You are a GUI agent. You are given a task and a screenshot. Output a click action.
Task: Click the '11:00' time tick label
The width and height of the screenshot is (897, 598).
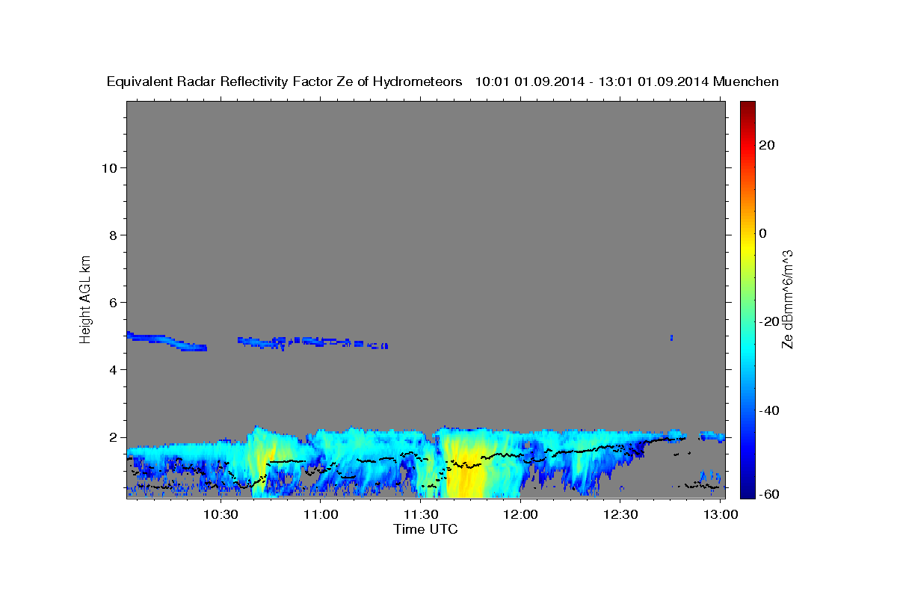point(321,514)
